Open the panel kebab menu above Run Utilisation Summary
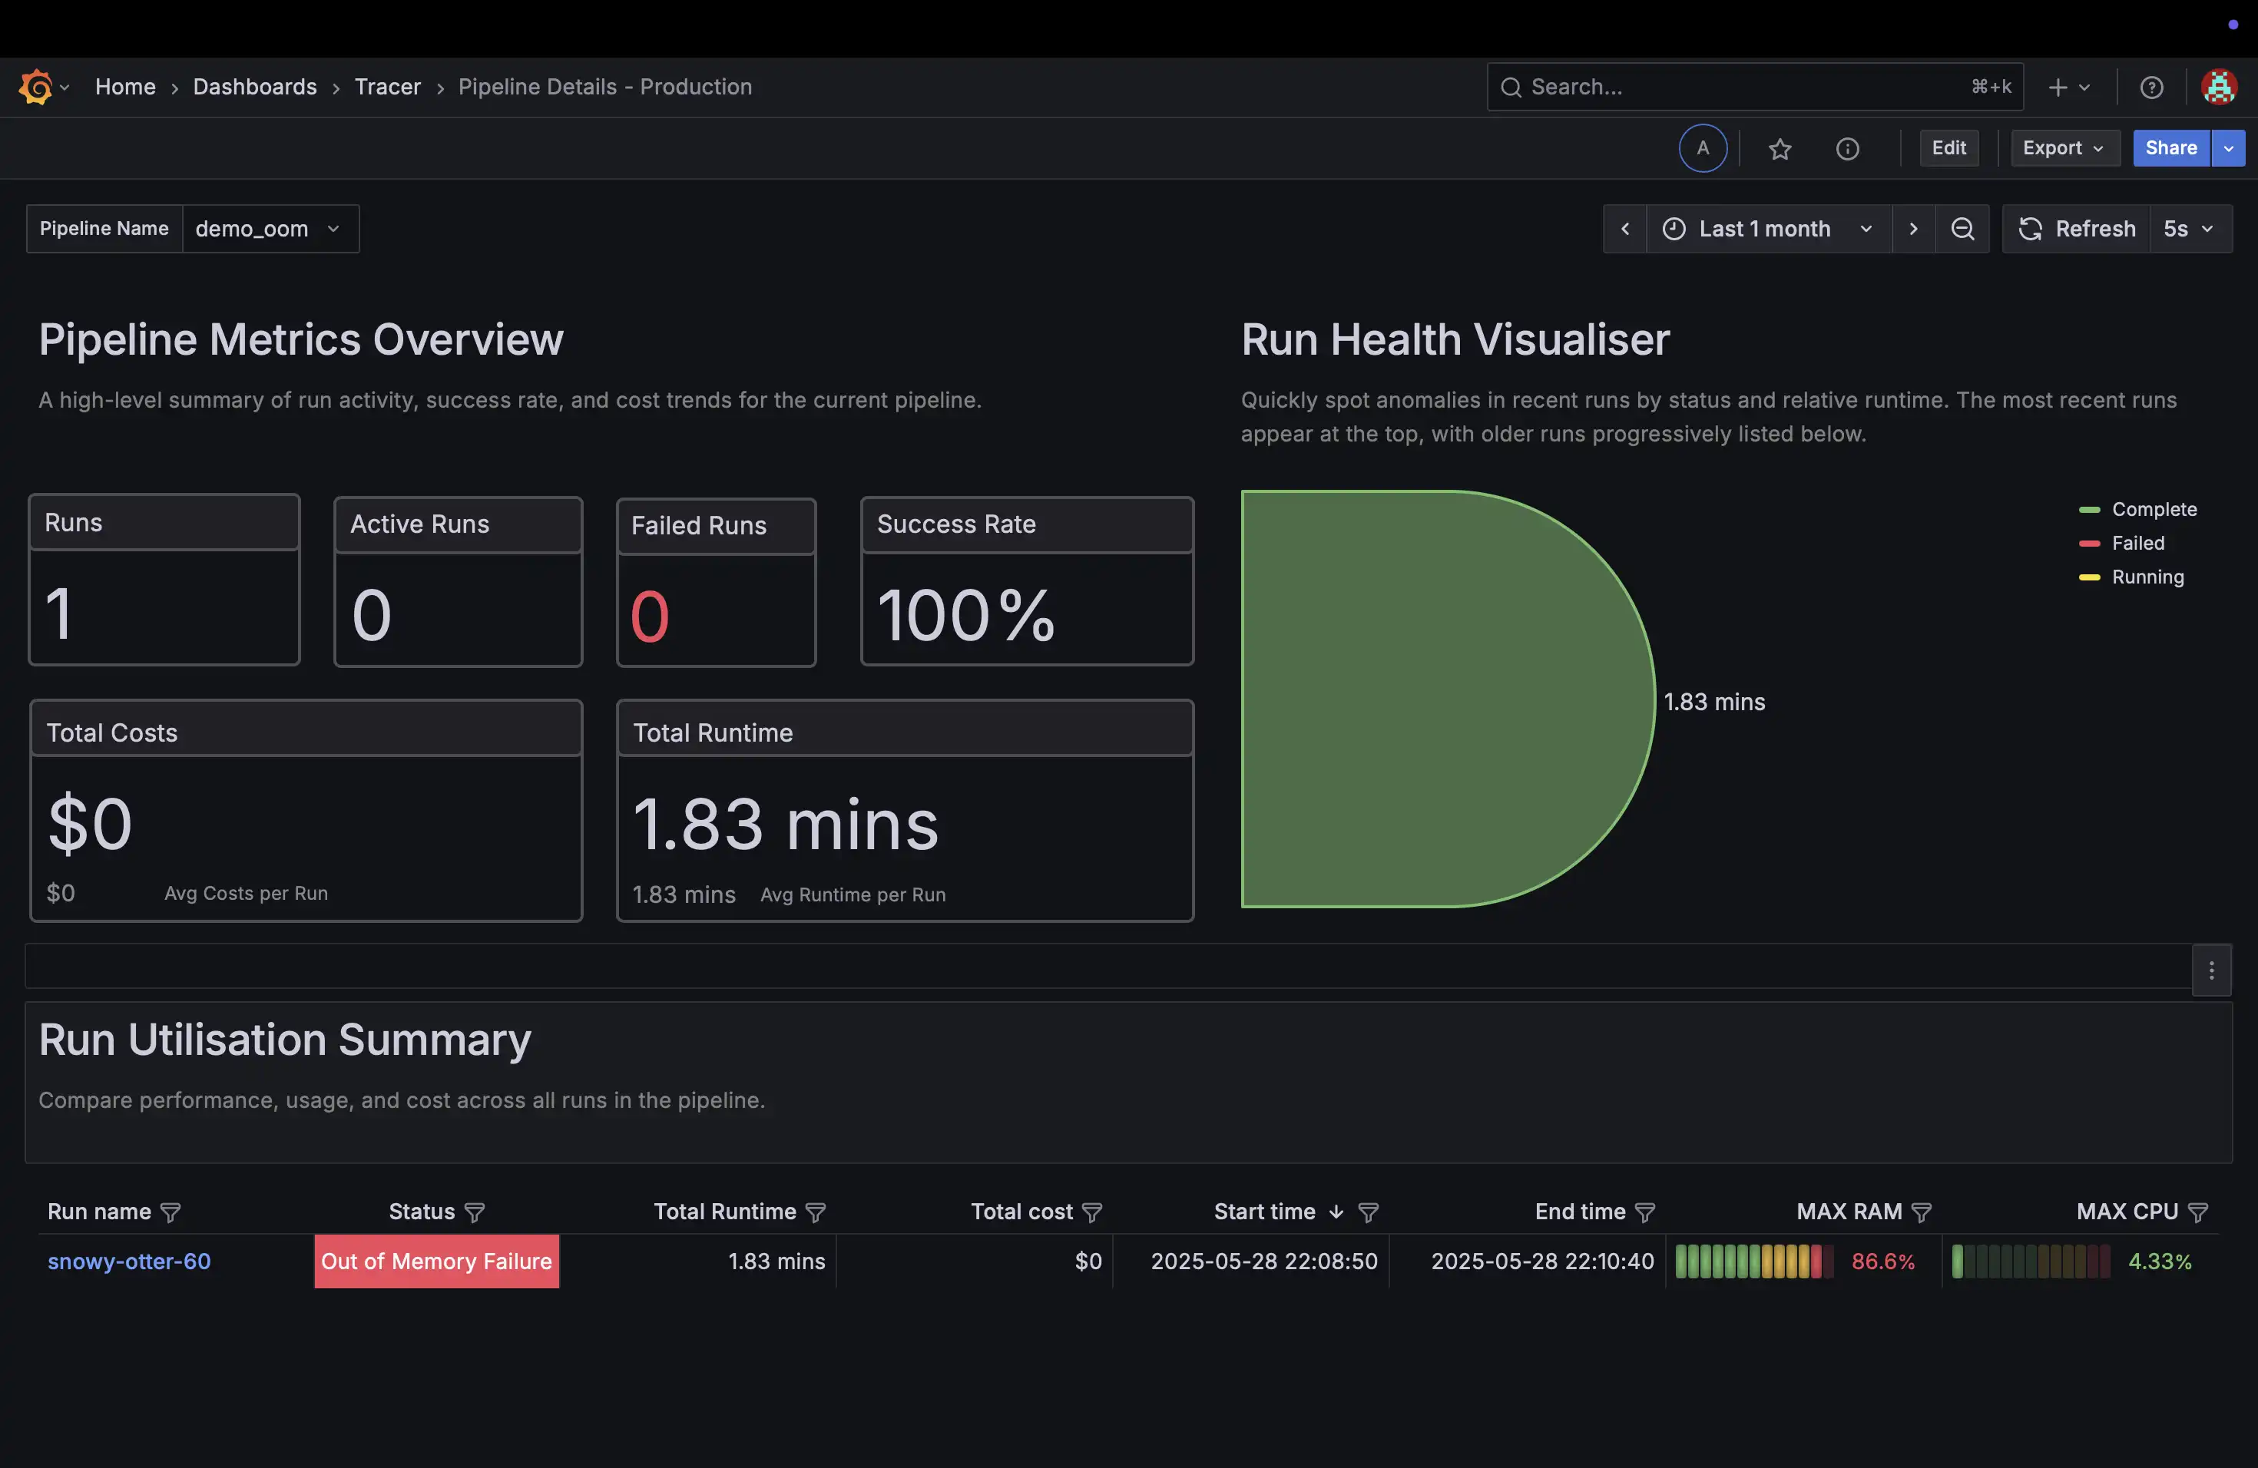 click(x=2211, y=970)
